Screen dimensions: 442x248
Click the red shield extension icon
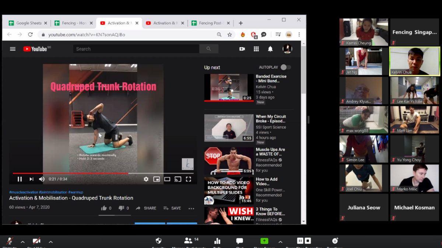click(x=253, y=35)
